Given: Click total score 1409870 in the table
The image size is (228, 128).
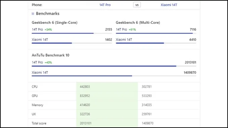Looking at the screenshot, I should [x=148, y=123].
